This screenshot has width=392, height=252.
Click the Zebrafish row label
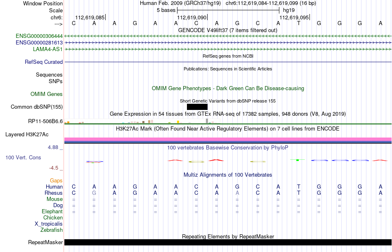(x=52, y=230)
